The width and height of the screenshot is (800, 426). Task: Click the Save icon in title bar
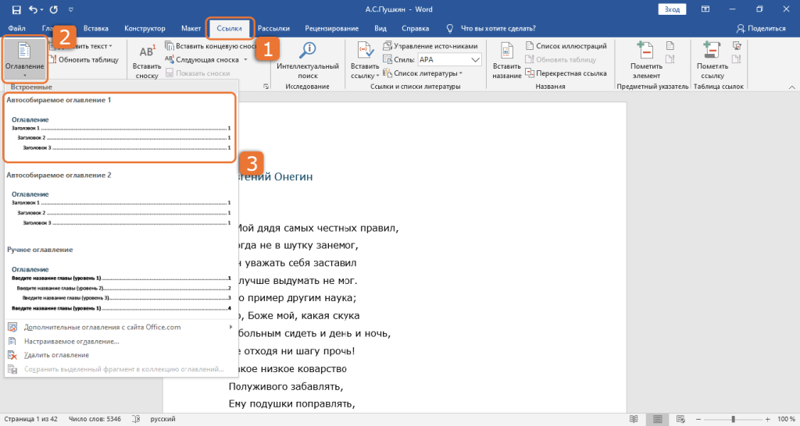[16, 9]
